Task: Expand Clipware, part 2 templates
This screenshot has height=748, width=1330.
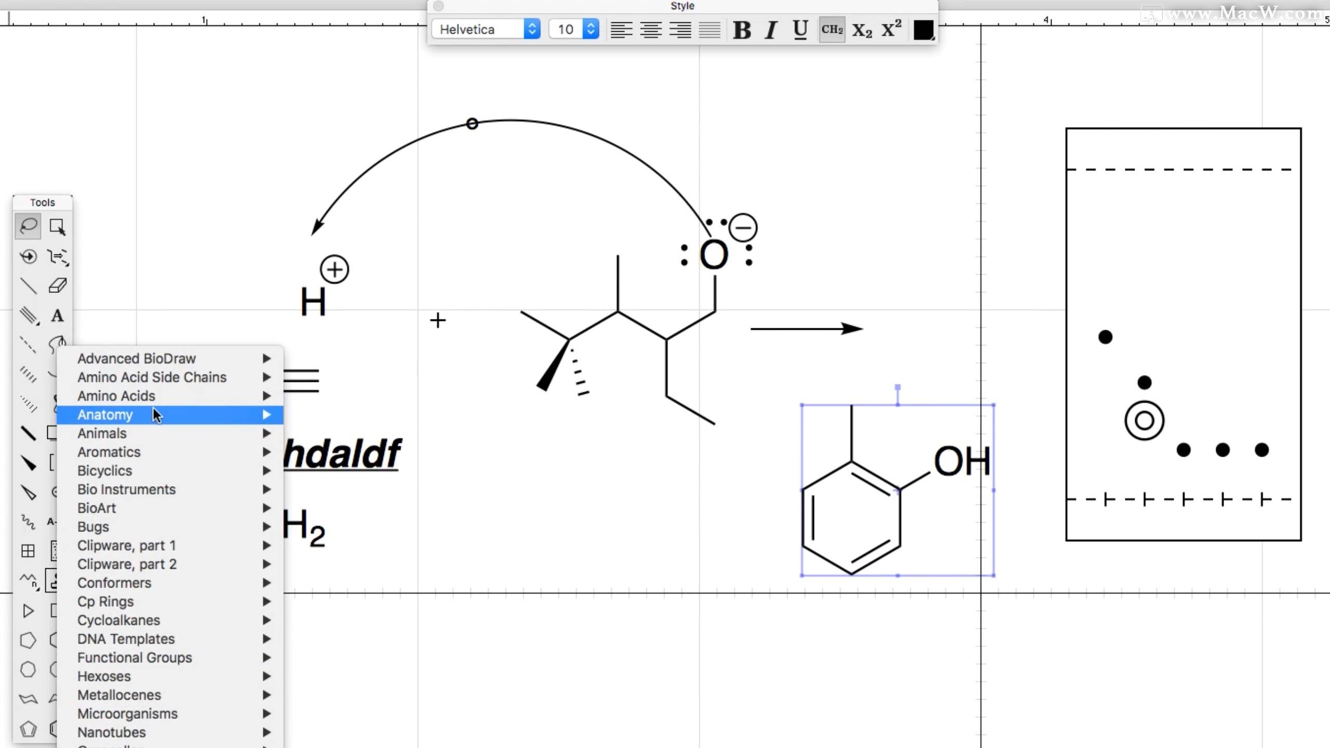Action: pos(170,564)
